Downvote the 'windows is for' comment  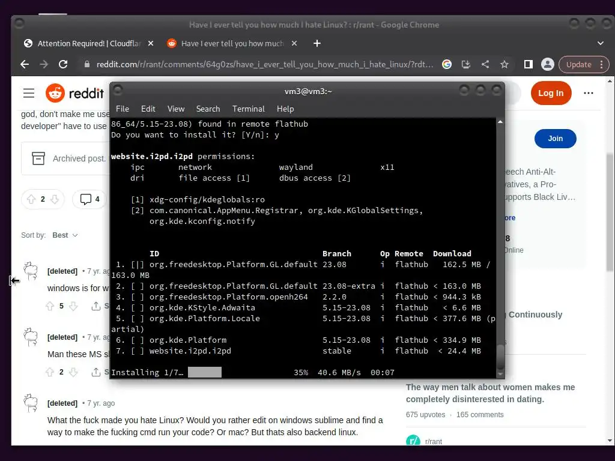[73, 306]
